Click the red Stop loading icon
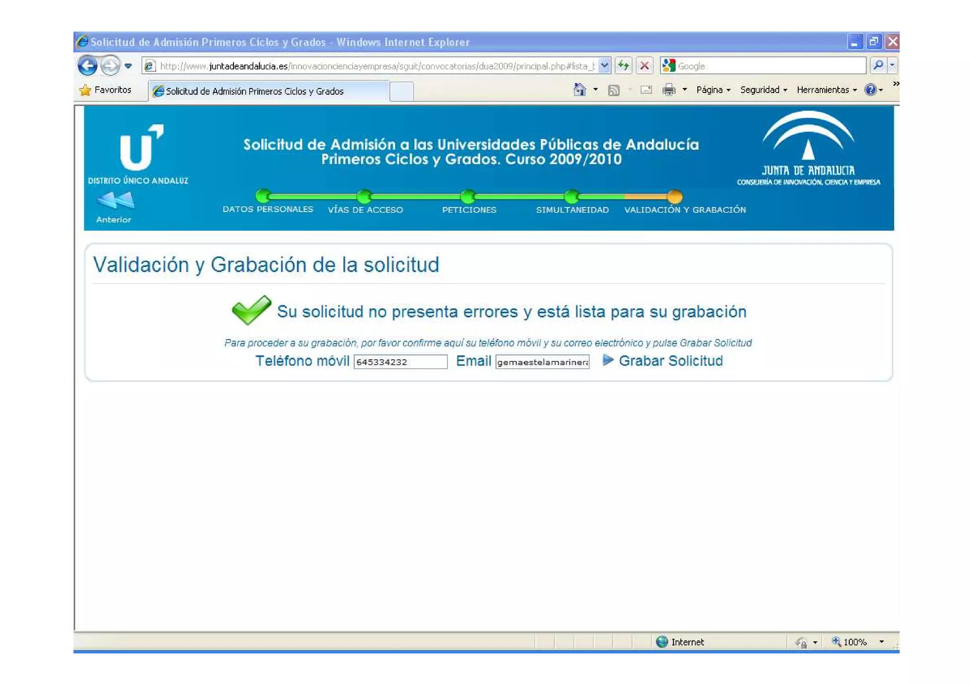The height and width of the screenshot is (685, 970). click(x=644, y=66)
